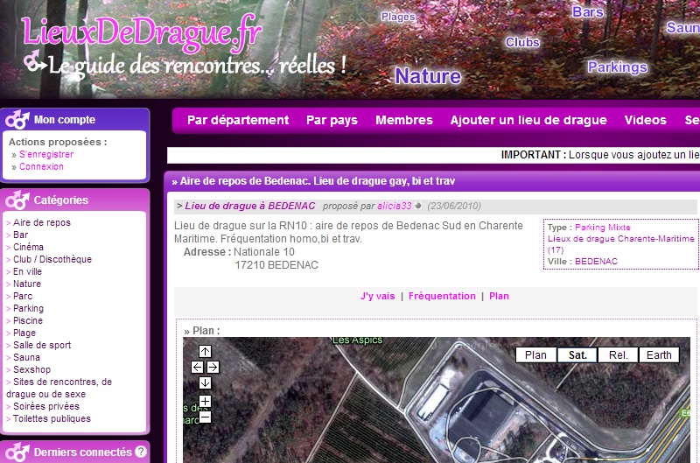Viewport: 700px width, 463px height.
Task: Pan the map right with arrow icon
Action: (213, 367)
